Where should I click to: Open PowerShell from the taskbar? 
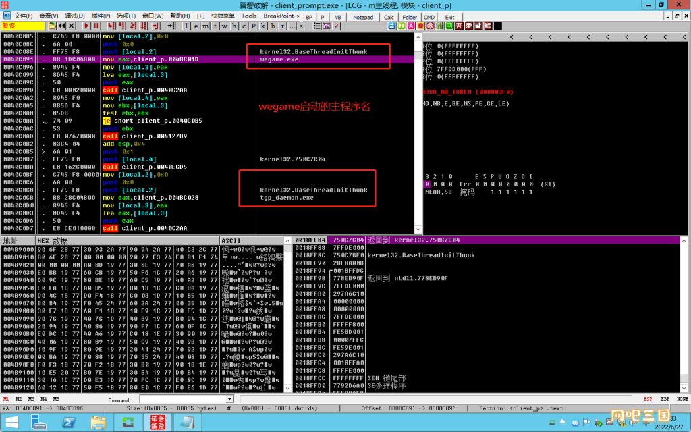[x=68, y=423]
